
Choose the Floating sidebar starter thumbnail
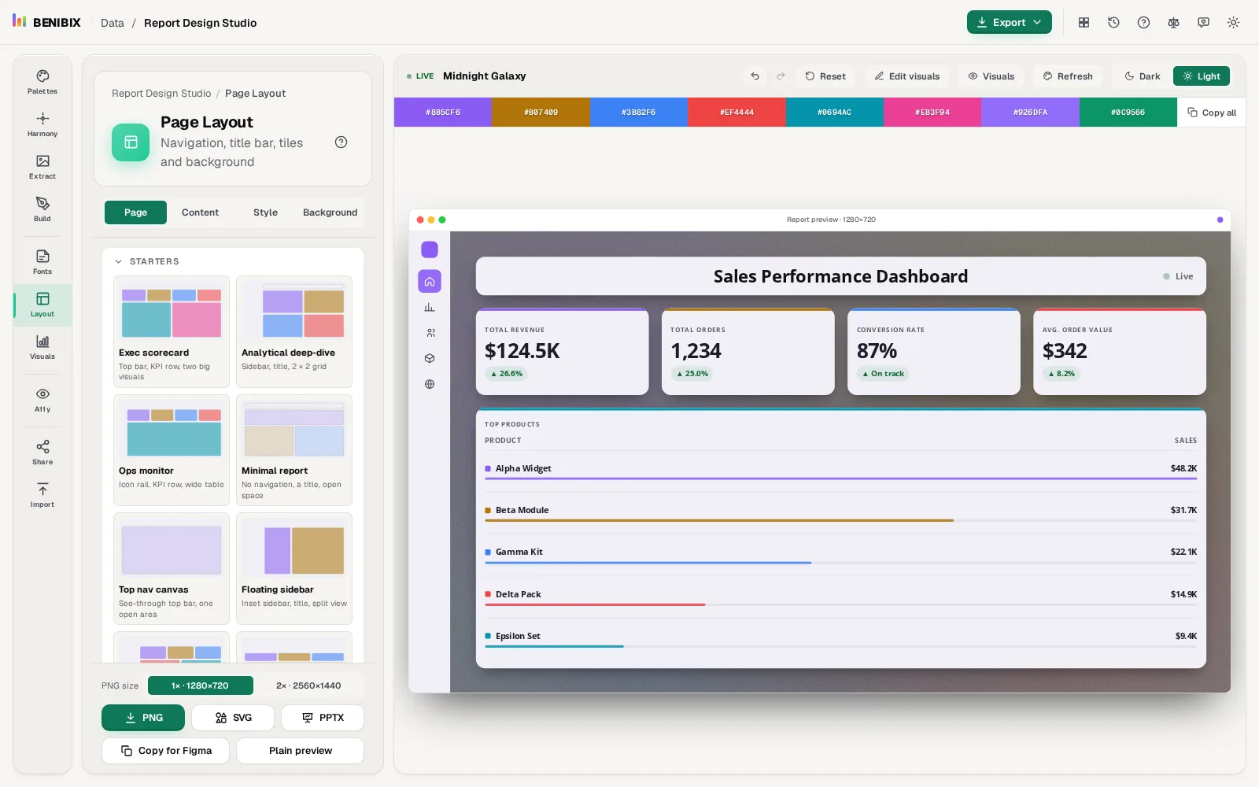tap(294, 568)
